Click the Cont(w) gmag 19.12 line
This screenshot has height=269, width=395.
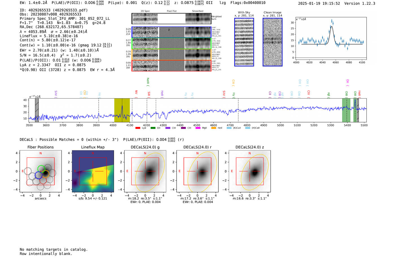click(x=66, y=45)
